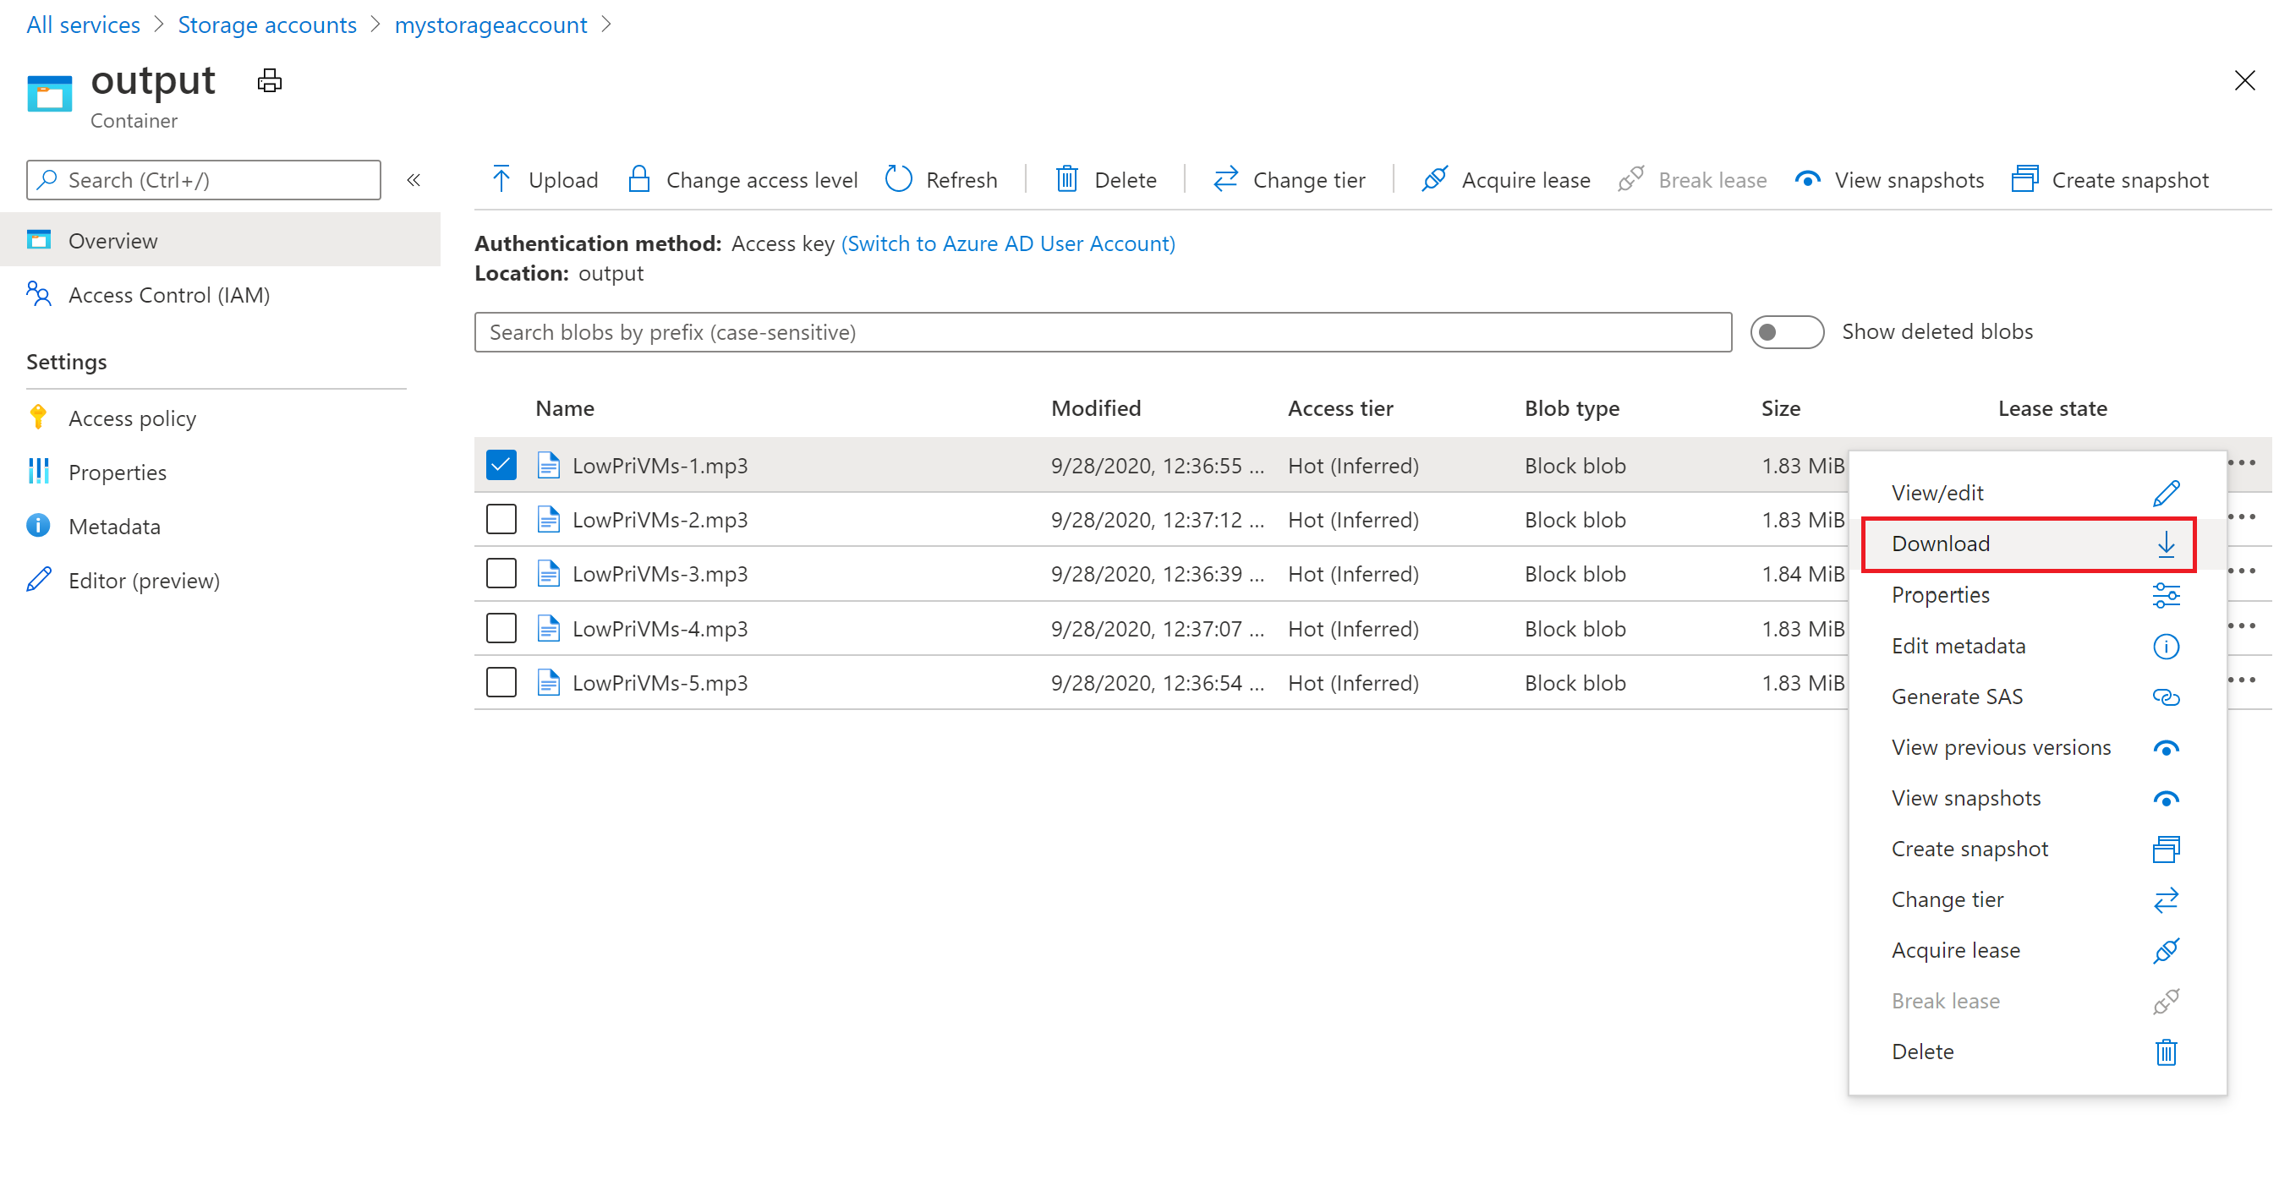Toggle the Show deleted blobs switch
The image size is (2290, 1180).
click(1784, 333)
